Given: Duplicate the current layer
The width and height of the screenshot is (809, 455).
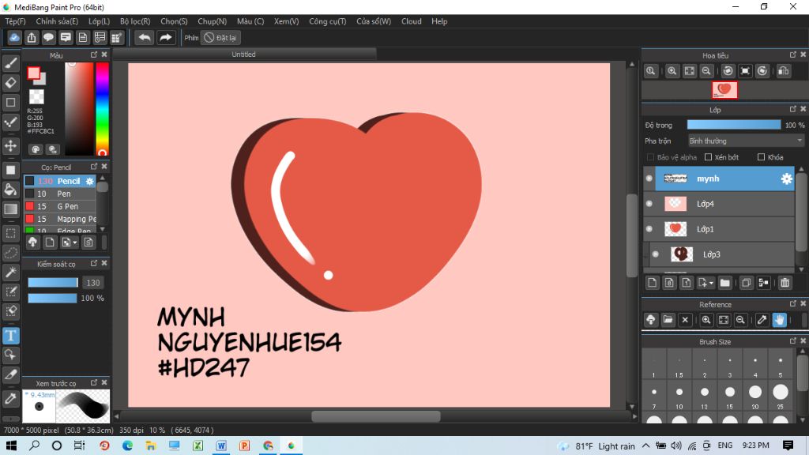Looking at the screenshot, I should pos(746,283).
